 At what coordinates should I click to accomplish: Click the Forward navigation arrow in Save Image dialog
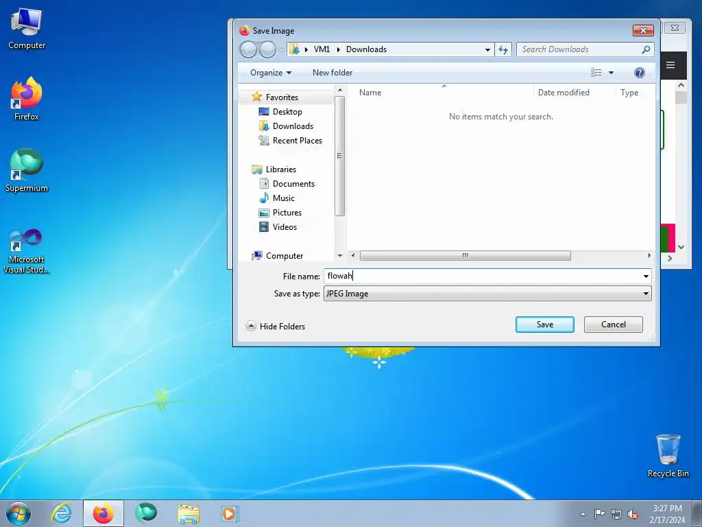[x=268, y=49]
